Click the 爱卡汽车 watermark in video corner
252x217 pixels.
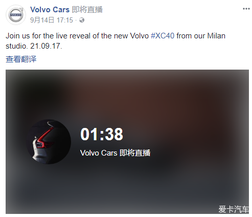tap(234, 209)
